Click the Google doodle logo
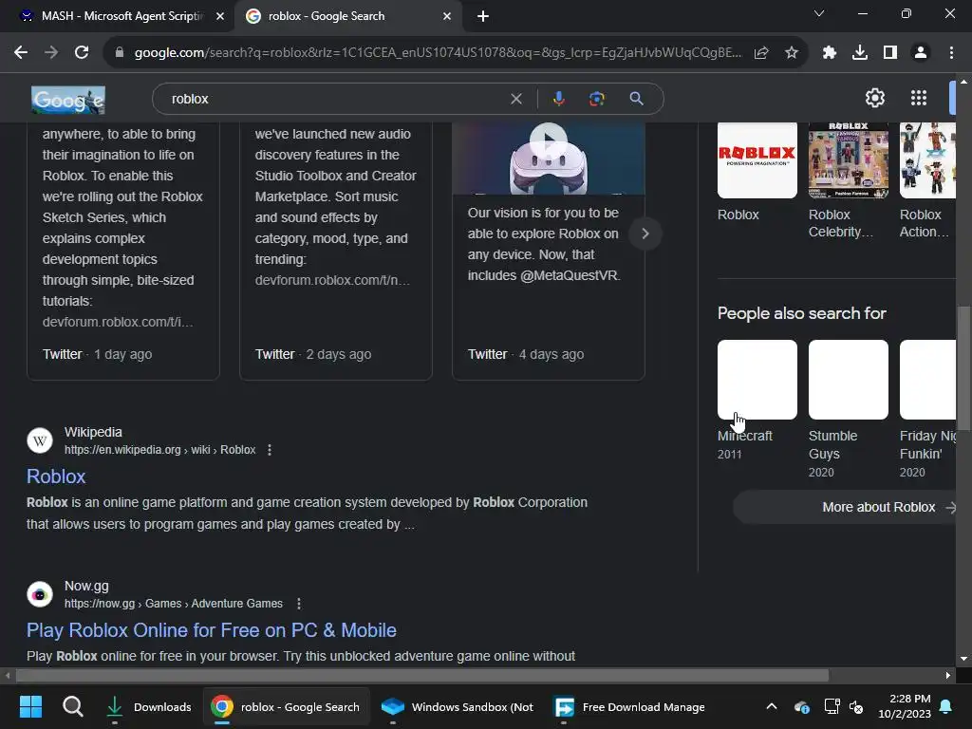Screen dimensions: 972x729 68,100
